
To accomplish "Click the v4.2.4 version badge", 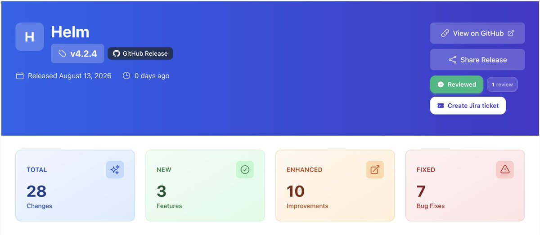I will [77, 53].
